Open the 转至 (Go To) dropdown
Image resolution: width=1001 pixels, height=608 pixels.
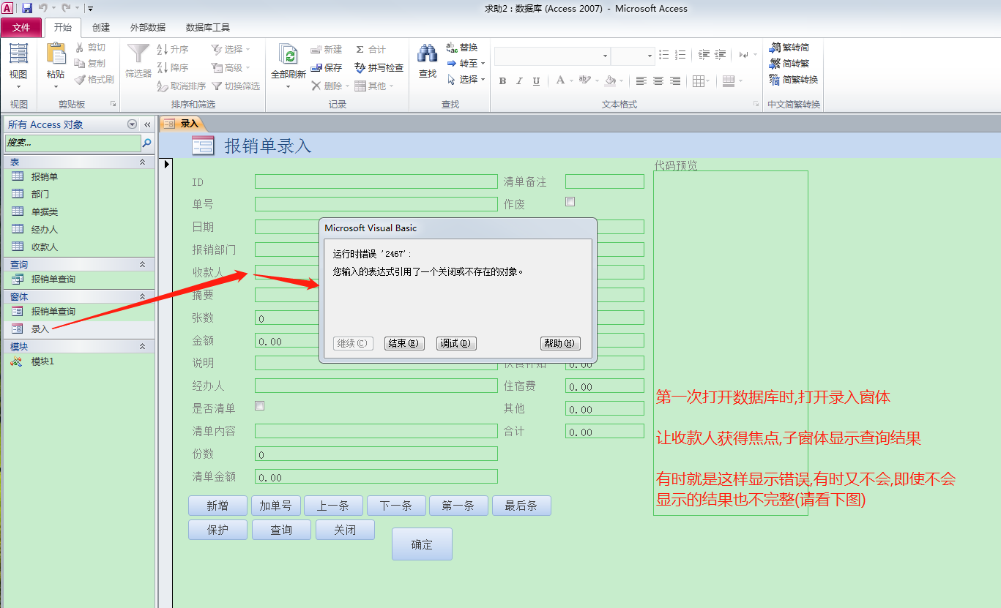(483, 64)
